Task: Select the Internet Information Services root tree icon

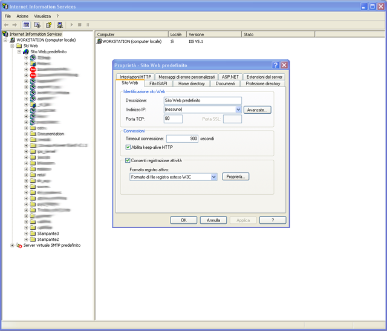Action: pyautogui.click(x=5, y=34)
